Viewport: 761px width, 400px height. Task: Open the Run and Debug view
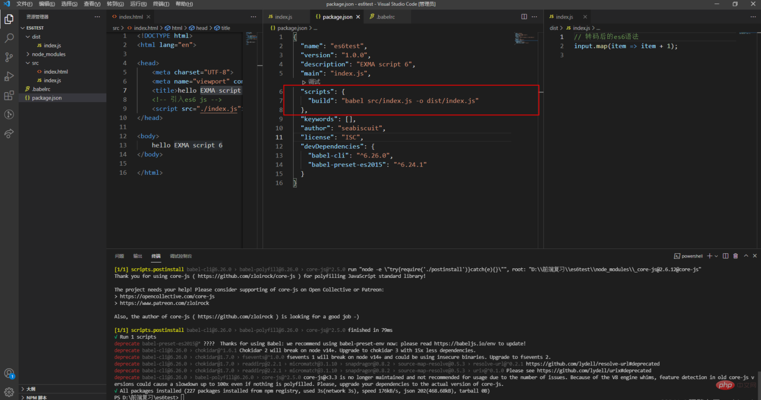[9, 76]
